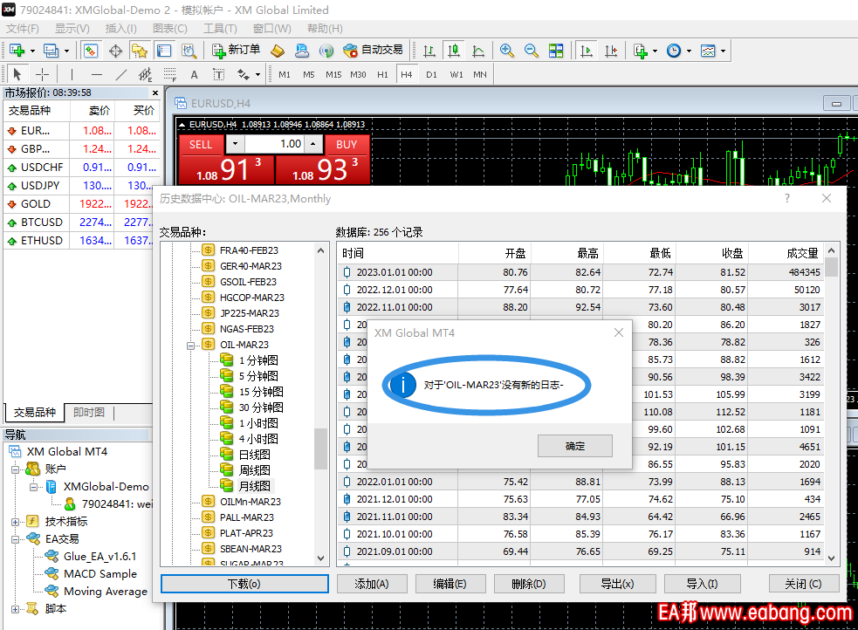The height and width of the screenshot is (630, 858).
Task: Pick the trendline drawing tool
Action: pyautogui.click(x=121, y=74)
